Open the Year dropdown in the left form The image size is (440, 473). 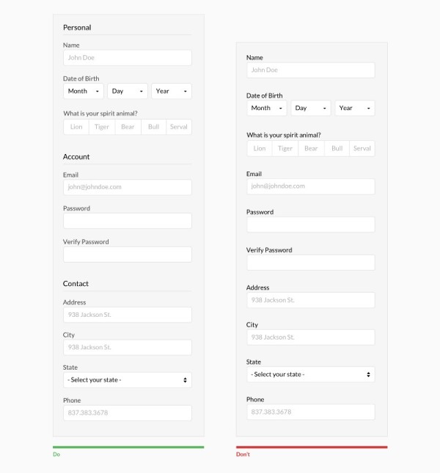tap(172, 92)
